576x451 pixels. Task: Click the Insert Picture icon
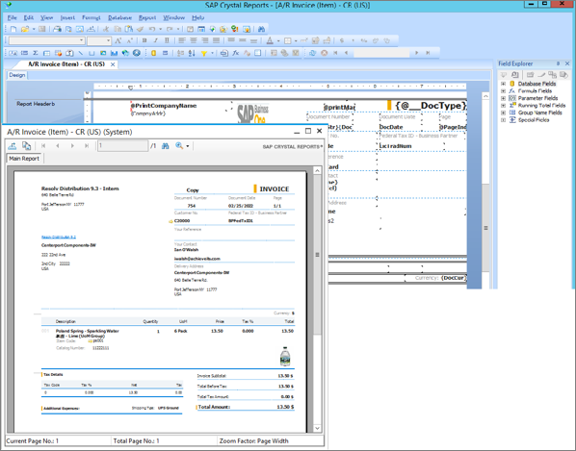[103, 53]
